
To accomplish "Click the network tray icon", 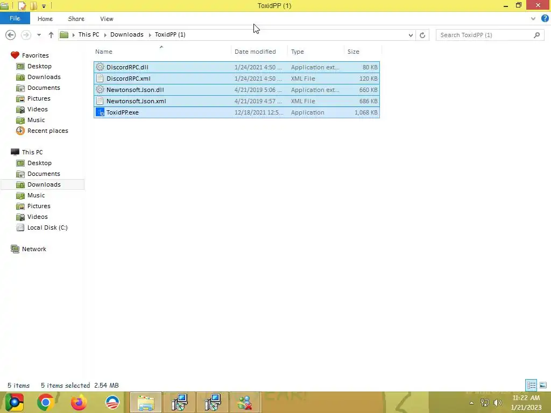I will tap(485, 403).
